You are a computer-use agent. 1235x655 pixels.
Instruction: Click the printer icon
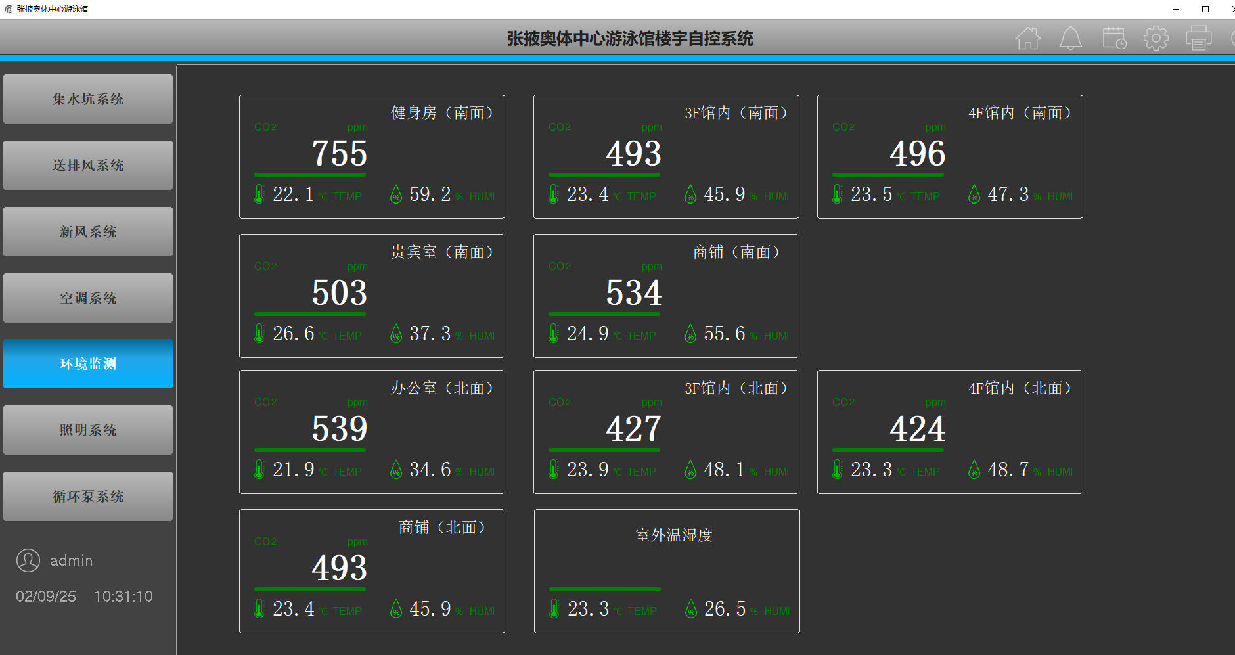click(1198, 39)
